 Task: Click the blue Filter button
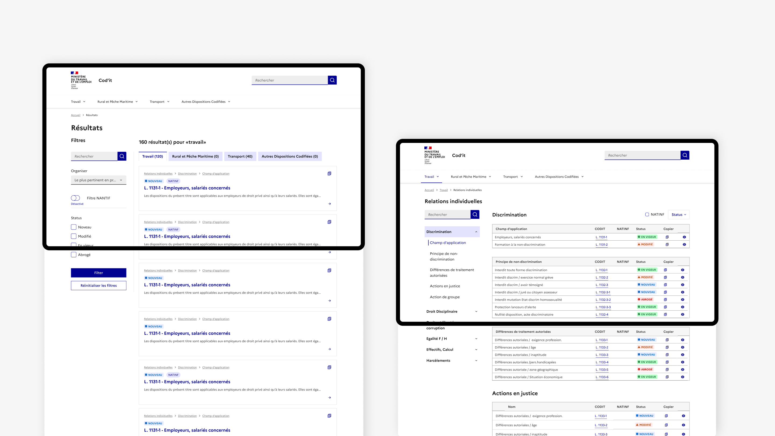click(x=99, y=273)
